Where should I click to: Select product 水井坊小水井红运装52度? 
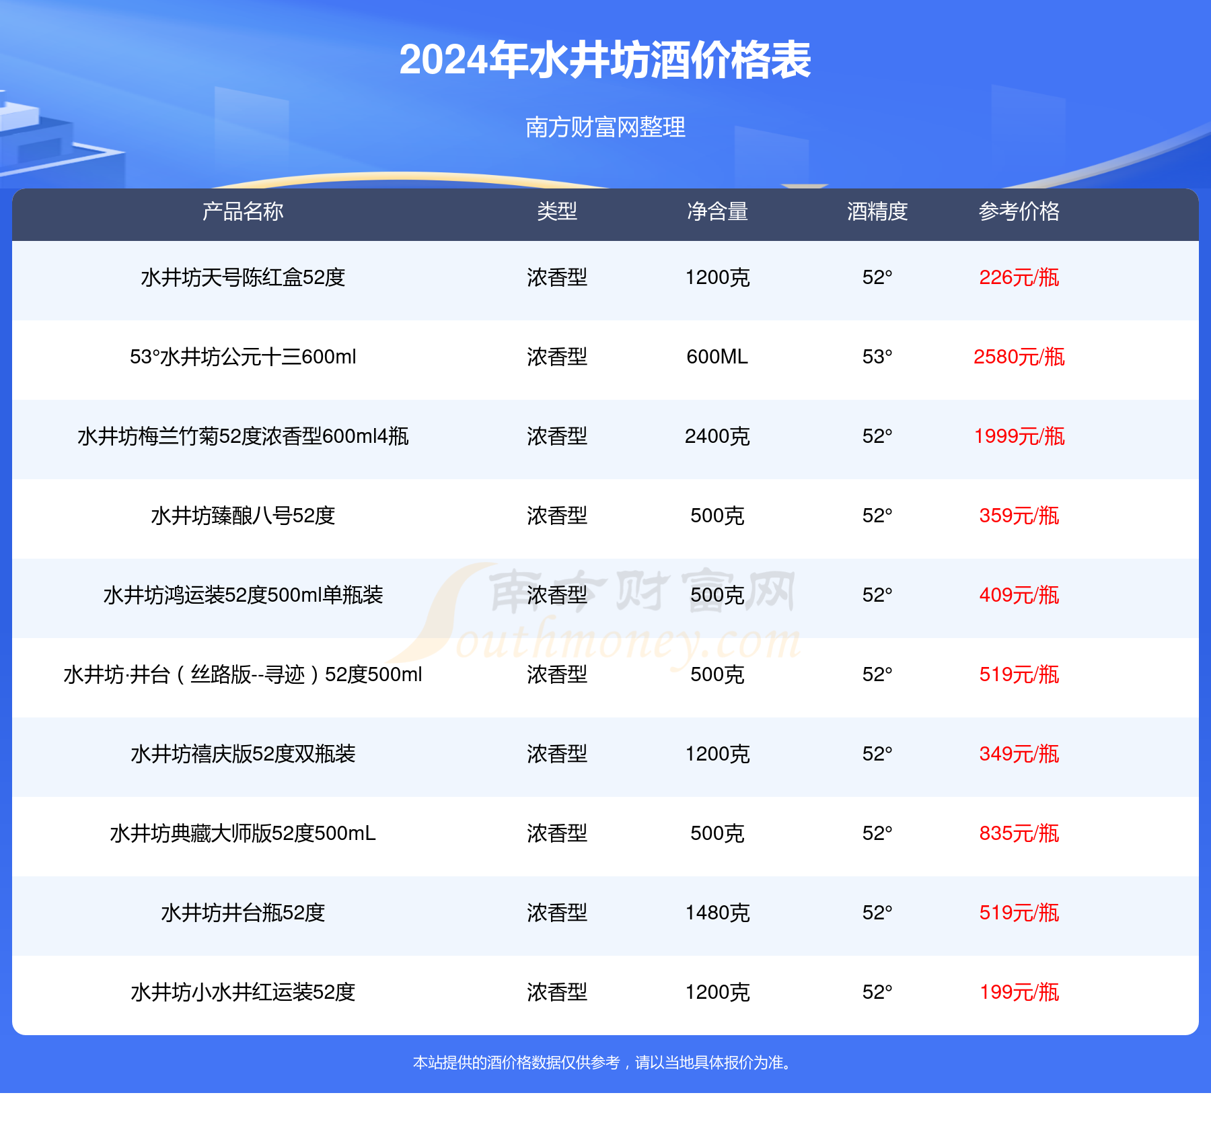pyautogui.click(x=243, y=992)
